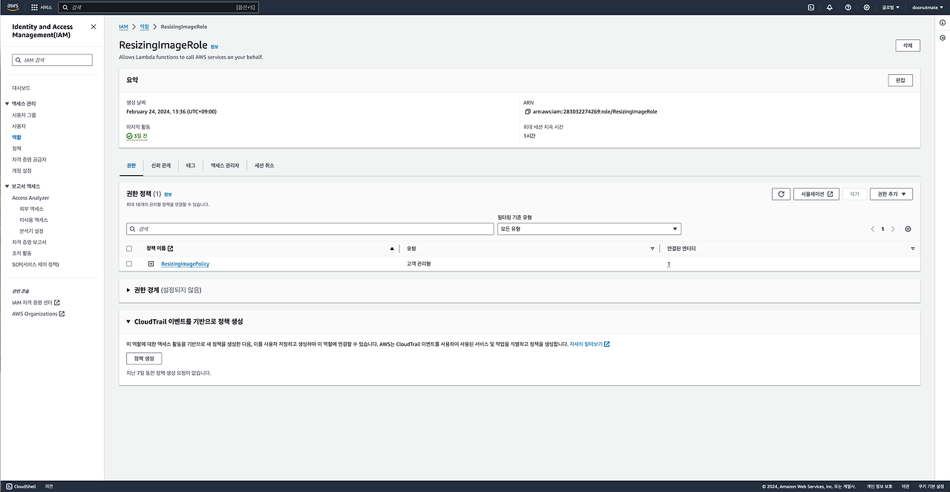Click the policy 검색 filter field
Viewport: 950px width, 492px height.
pos(309,229)
